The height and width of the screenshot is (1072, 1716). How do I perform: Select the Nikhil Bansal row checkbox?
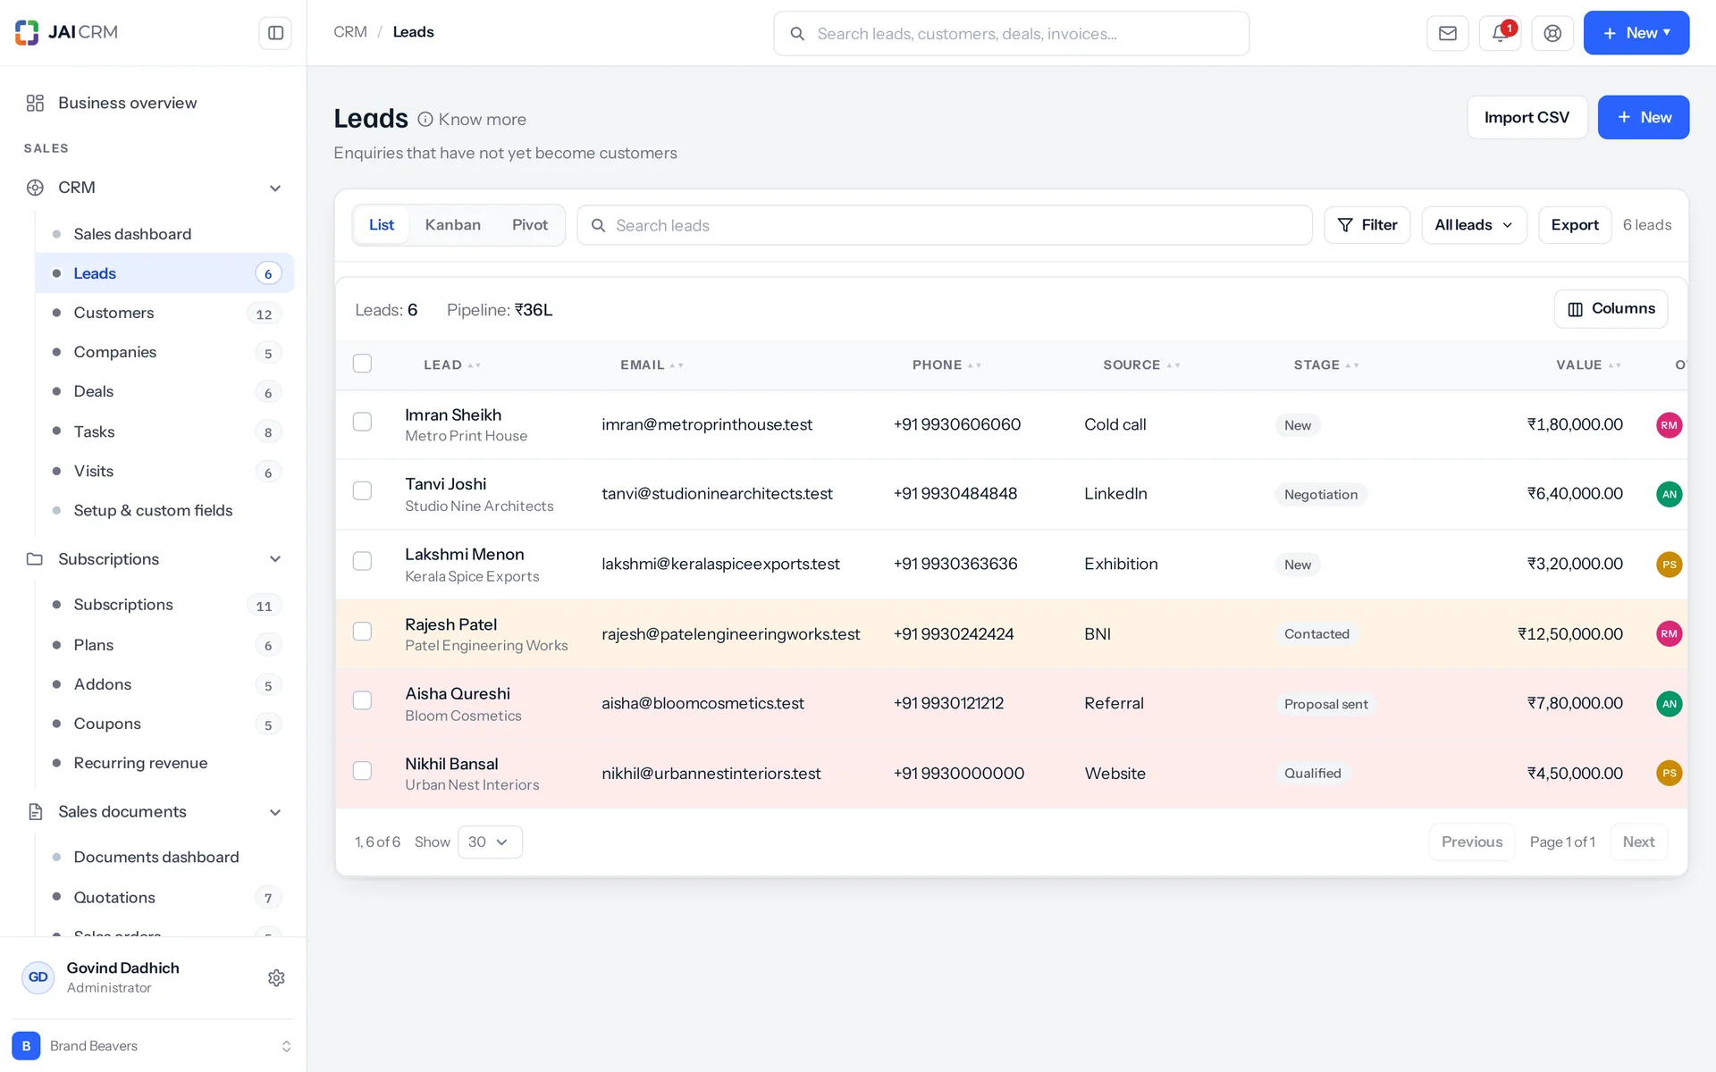tap(362, 771)
